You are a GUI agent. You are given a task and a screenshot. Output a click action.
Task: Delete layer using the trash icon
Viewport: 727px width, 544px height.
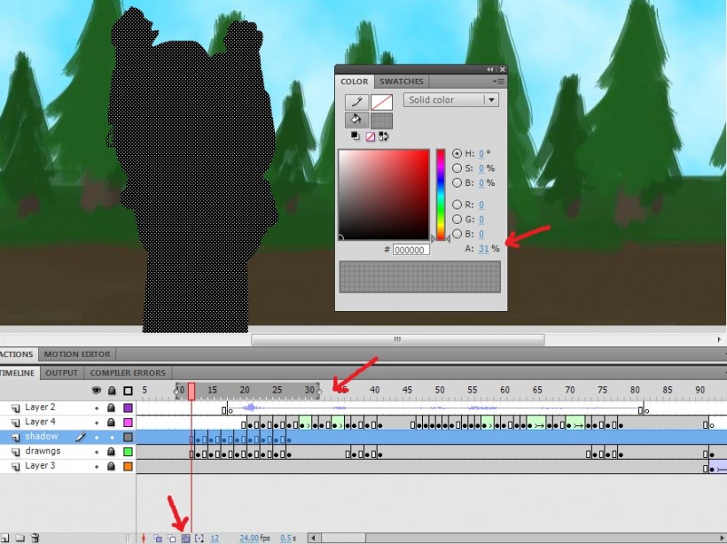click(x=35, y=538)
